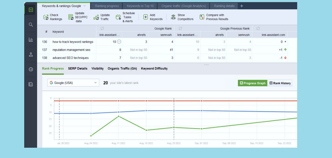Click the Check Rankings toolbar icon
The image size is (332, 158).
click(x=46, y=17)
